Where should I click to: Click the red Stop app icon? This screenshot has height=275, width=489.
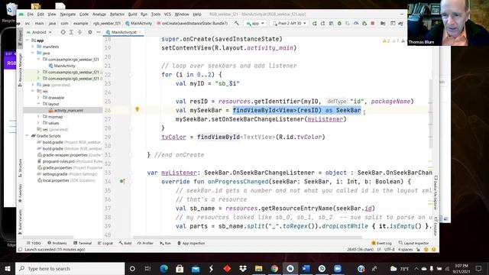(372, 24)
